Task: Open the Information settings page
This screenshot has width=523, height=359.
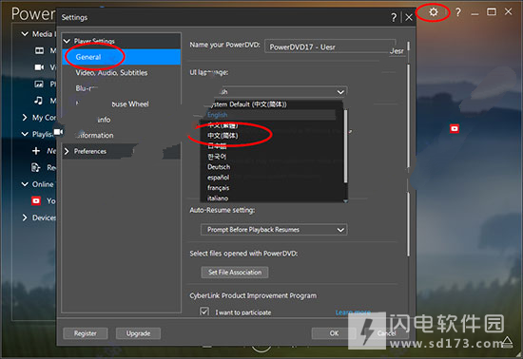Action: 95,135
